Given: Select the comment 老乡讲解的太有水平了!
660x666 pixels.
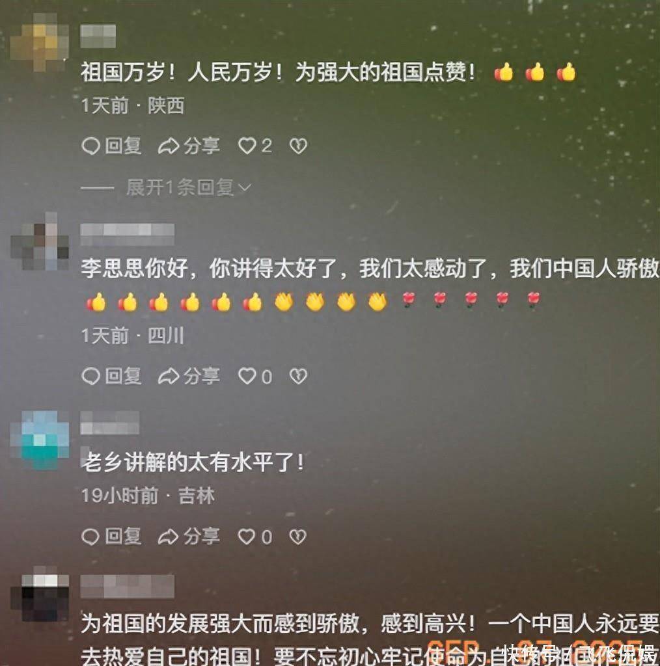Looking at the screenshot, I should pyautogui.click(x=193, y=462).
